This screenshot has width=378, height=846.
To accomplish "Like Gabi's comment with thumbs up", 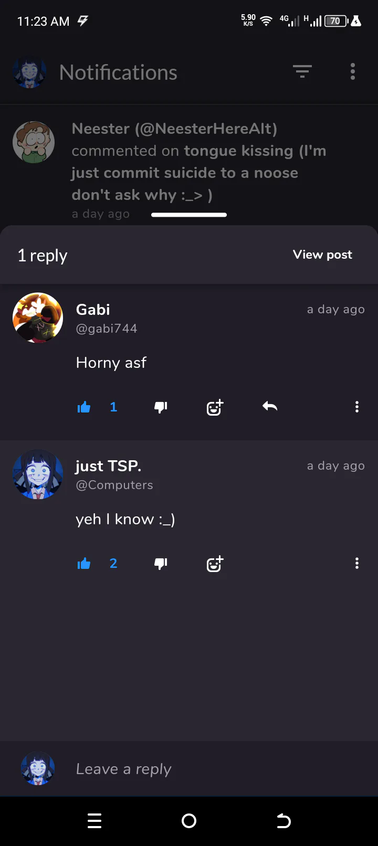I will [x=84, y=407].
